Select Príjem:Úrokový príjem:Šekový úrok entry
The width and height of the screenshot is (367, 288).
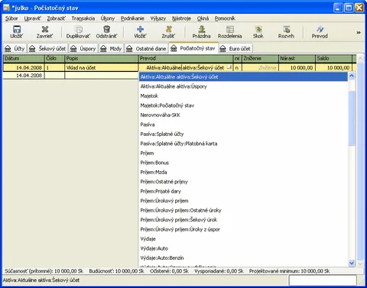click(x=243, y=220)
